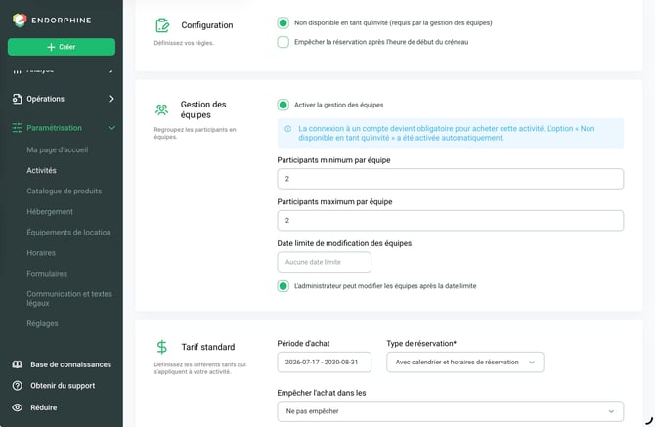Click the Date limite de modification field
Image resolution: width=655 pixels, height=427 pixels.
pos(325,262)
